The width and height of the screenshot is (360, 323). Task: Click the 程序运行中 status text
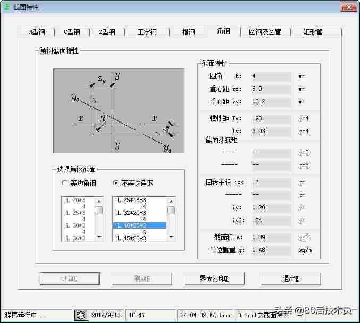click(x=25, y=315)
